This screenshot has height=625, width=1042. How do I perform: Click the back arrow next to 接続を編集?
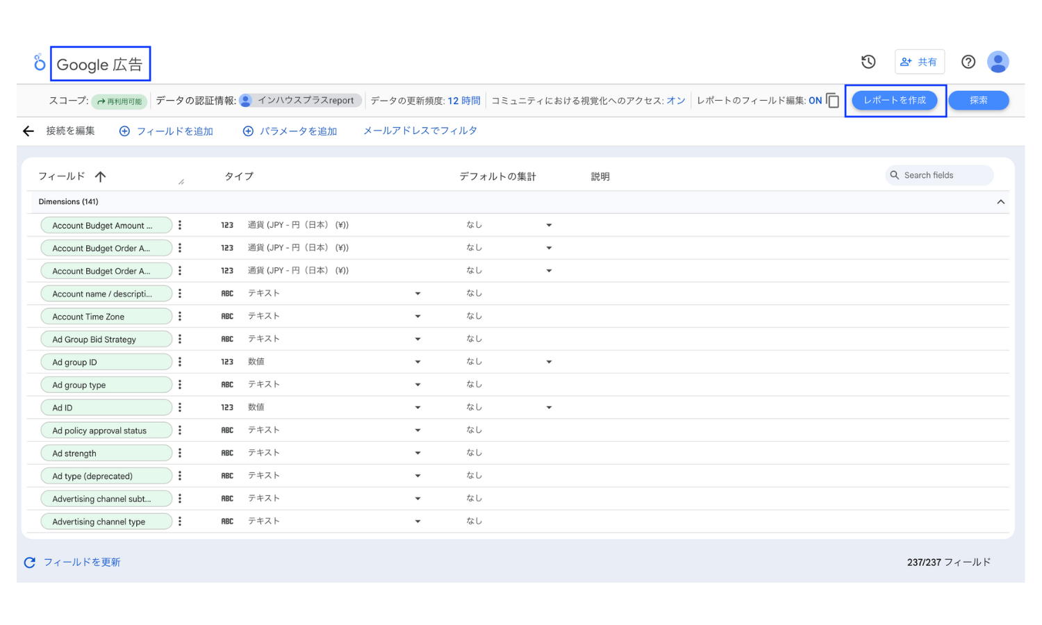click(x=28, y=131)
